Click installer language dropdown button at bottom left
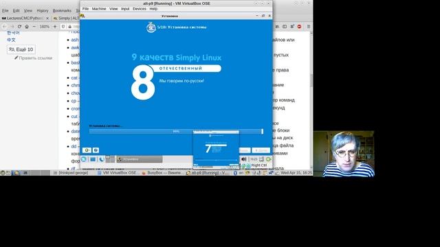440x247 pixels. (87, 150)
